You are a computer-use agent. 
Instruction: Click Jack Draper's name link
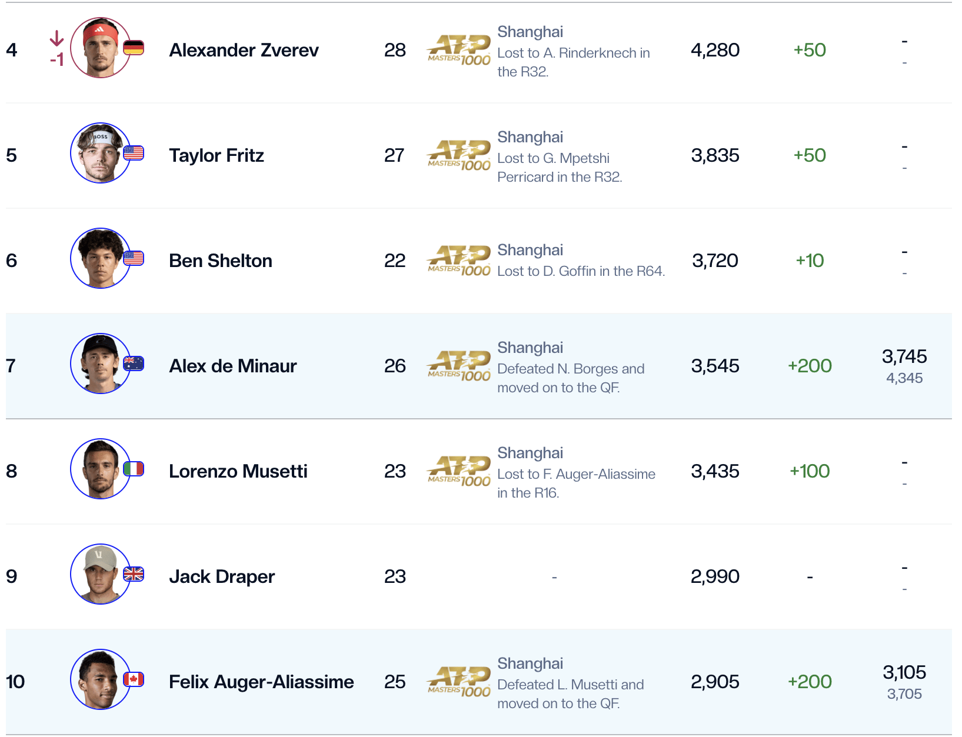221,576
